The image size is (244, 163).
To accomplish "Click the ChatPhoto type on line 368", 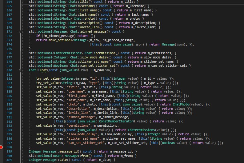I will click(63, 19).
